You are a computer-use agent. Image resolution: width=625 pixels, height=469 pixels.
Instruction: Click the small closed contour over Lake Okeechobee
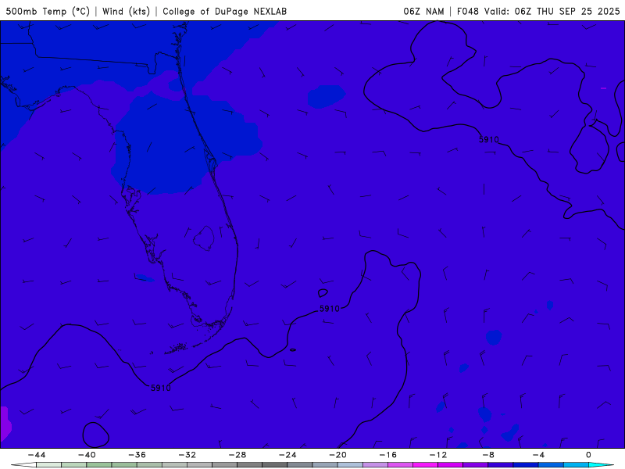(x=204, y=238)
